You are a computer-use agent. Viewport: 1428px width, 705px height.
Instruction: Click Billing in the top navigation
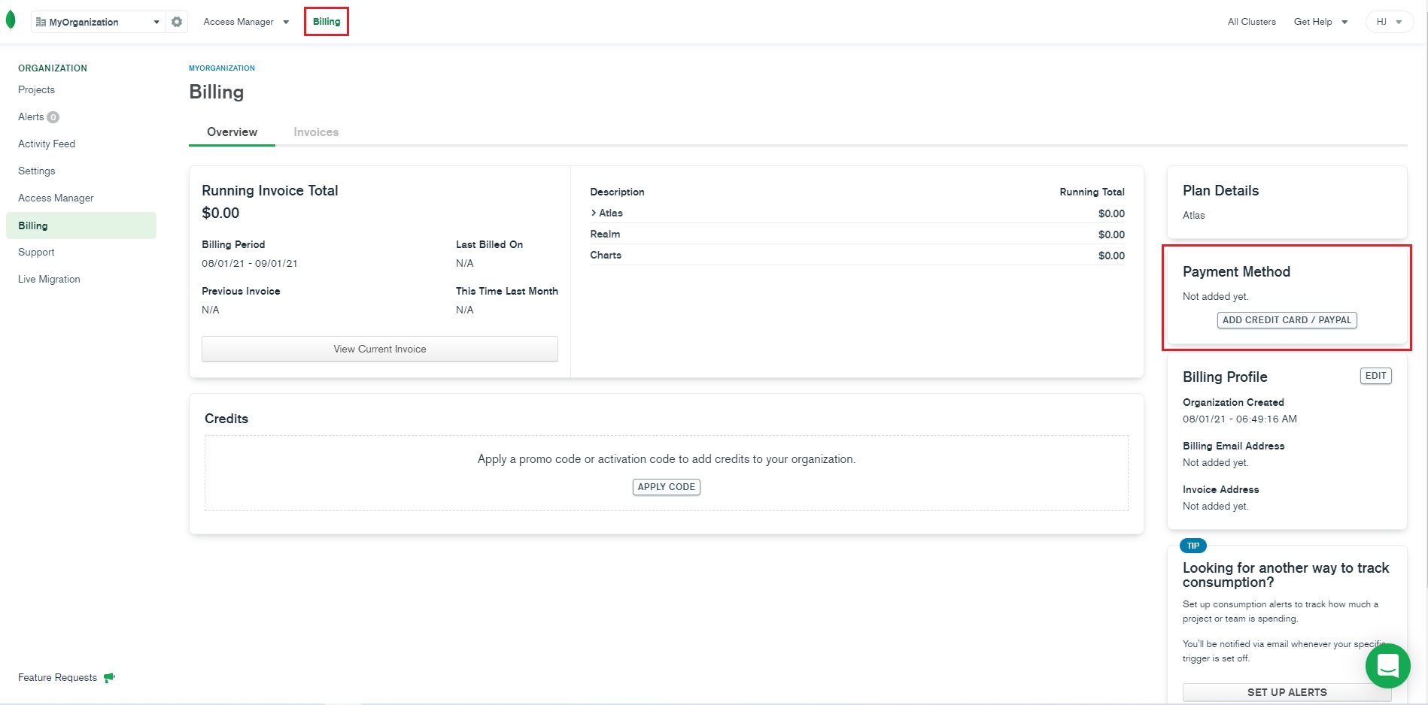click(x=327, y=22)
